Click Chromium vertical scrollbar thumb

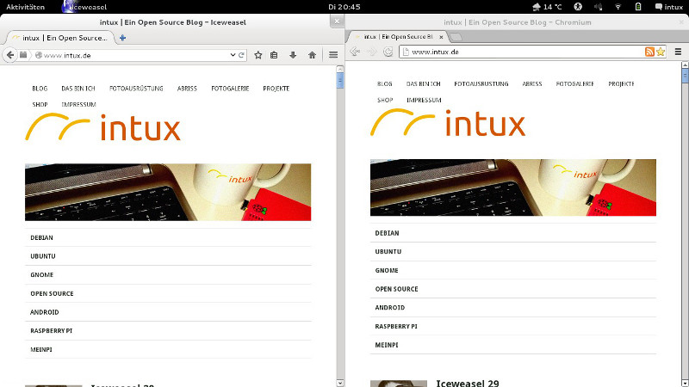(685, 76)
